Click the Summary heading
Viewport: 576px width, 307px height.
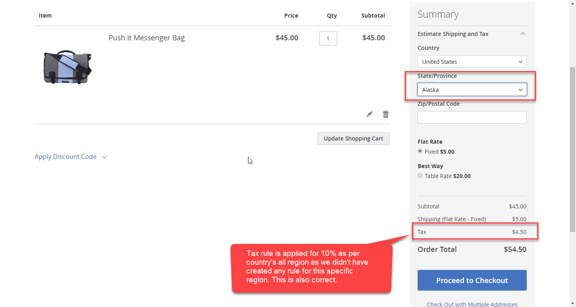(x=438, y=14)
